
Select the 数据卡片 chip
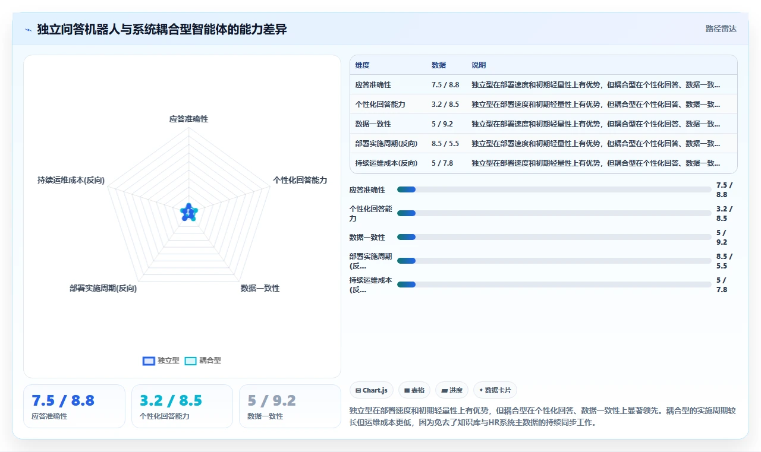tap(495, 390)
